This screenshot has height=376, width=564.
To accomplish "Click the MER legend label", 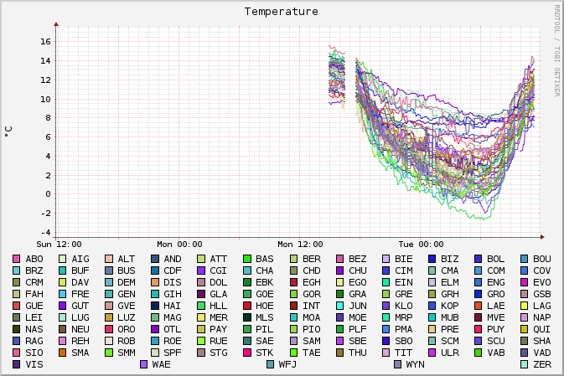I will pyautogui.click(x=219, y=317).
